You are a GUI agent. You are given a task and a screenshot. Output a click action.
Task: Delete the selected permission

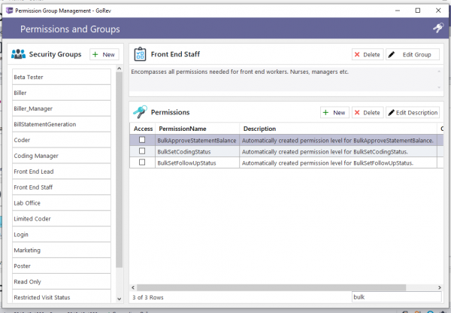click(367, 112)
